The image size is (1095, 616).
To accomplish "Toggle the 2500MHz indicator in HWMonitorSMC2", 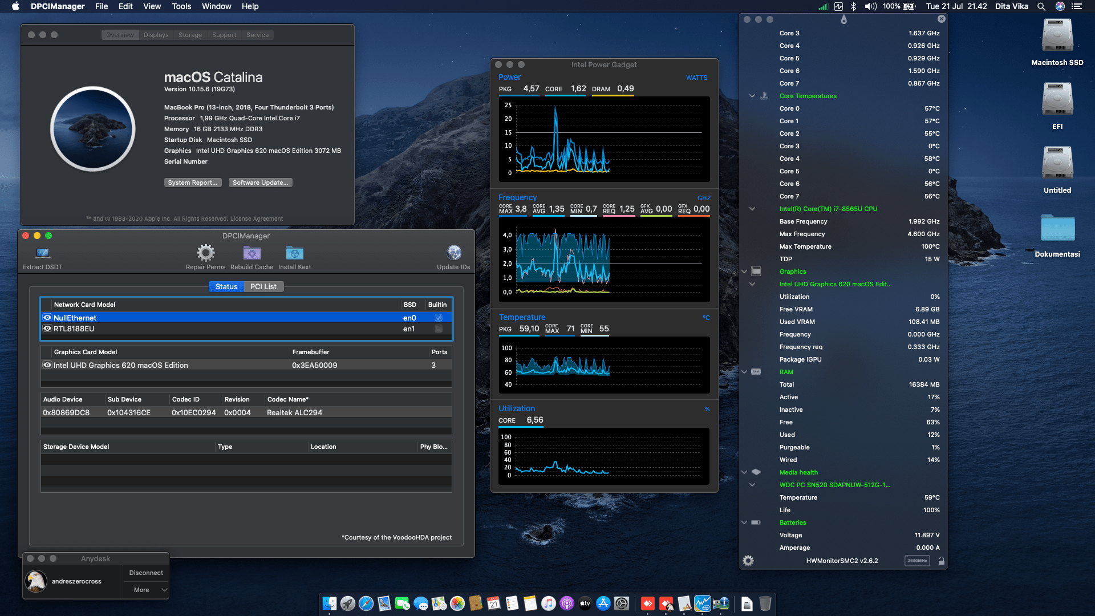I will (917, 561).
